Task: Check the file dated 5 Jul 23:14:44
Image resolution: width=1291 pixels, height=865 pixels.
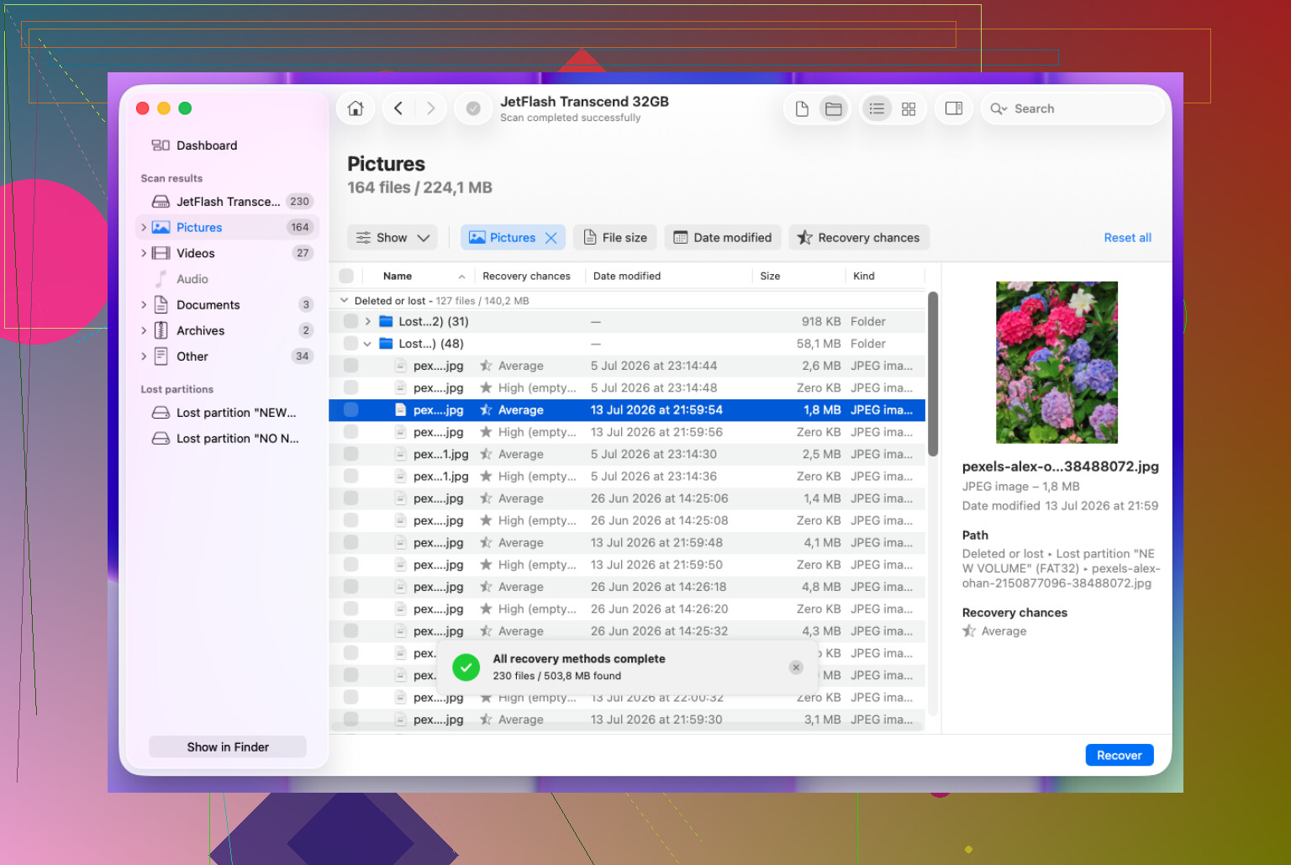Action: (x=350, y=366)
